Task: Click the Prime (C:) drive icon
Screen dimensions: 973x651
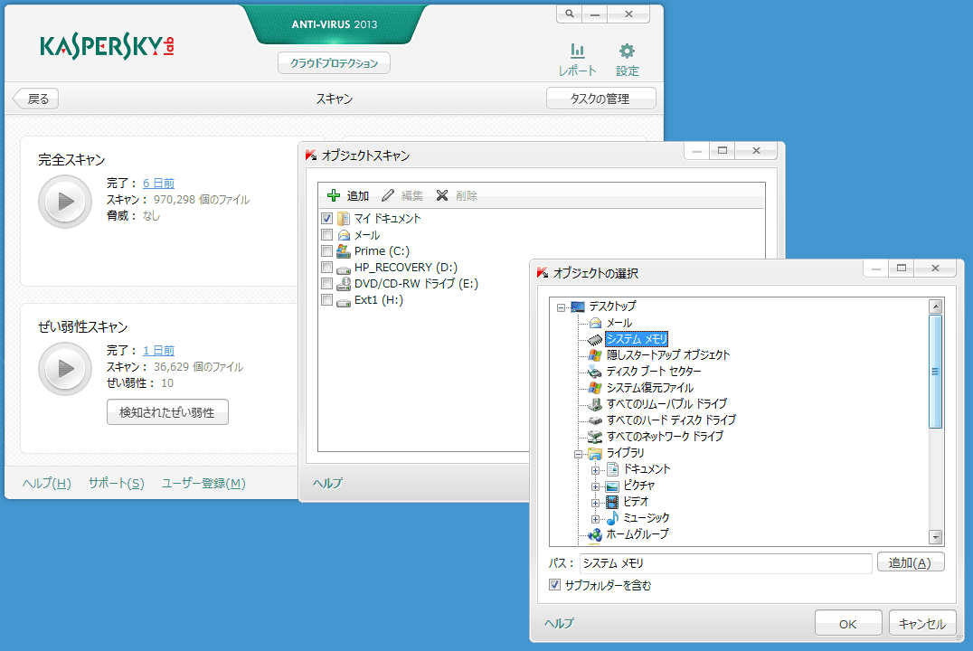Action: 343,250
